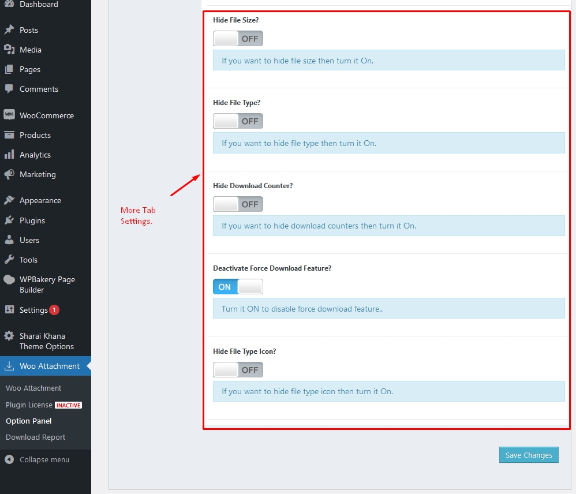Turn on Hide Download Counter
Viewport: 576px width, 494px height.
coord(238,204)
